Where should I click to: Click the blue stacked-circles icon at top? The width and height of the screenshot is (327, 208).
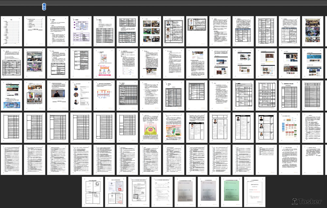(x=44, y=7)
